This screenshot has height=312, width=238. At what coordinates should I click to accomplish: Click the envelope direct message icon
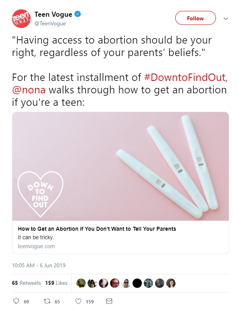(109, 301)
